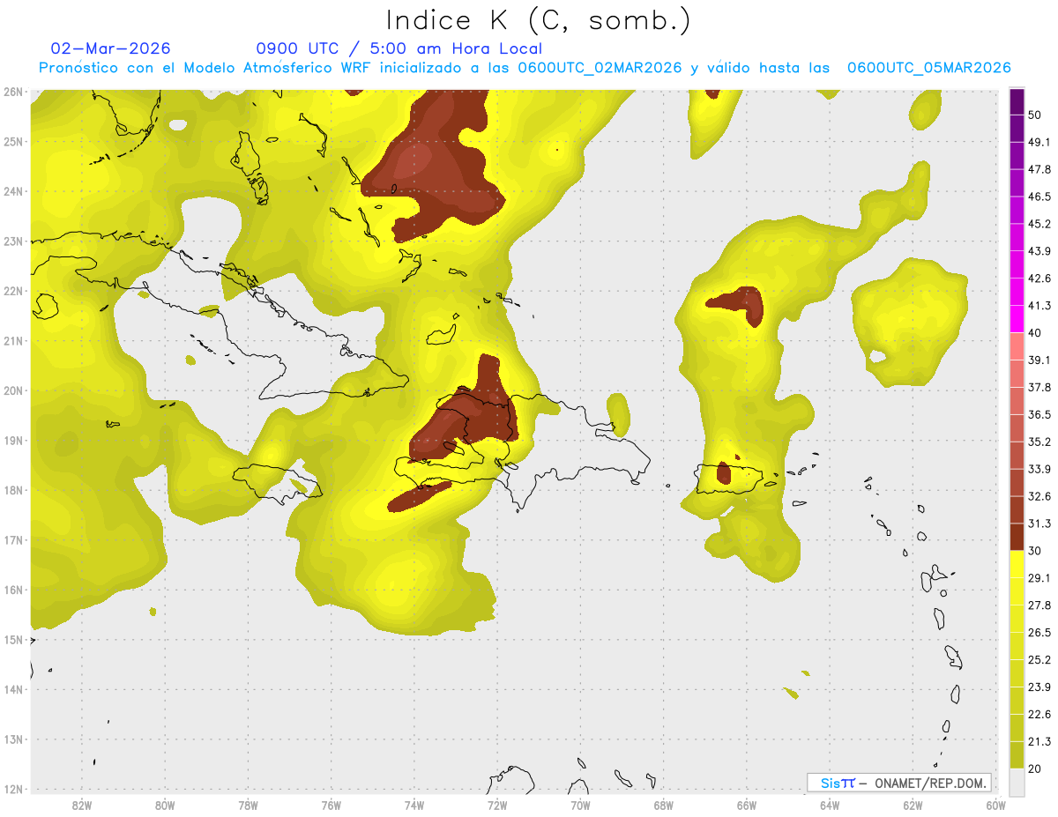The height and width of the screenshot is (817, 1058).
Task: Click the longitude label '78W'
Action: pyautogui.click(x=248, y=805)
